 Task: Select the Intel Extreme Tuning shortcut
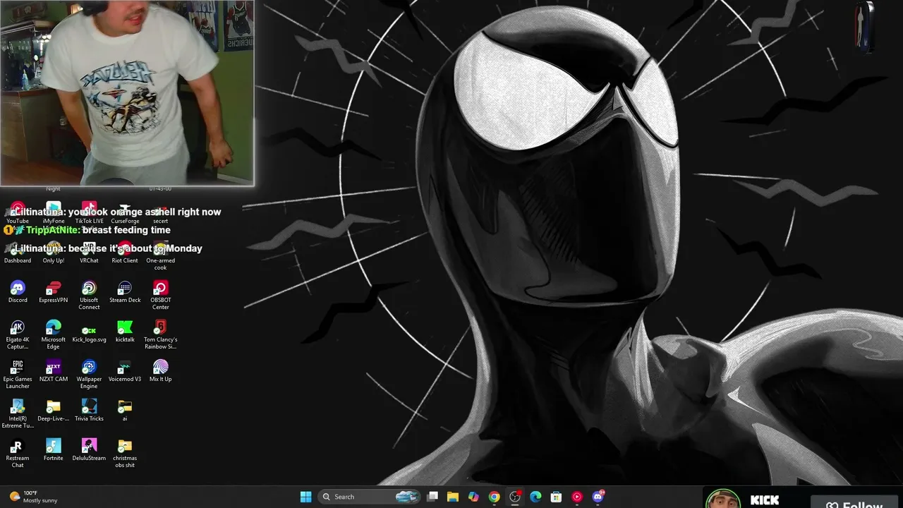18,413
